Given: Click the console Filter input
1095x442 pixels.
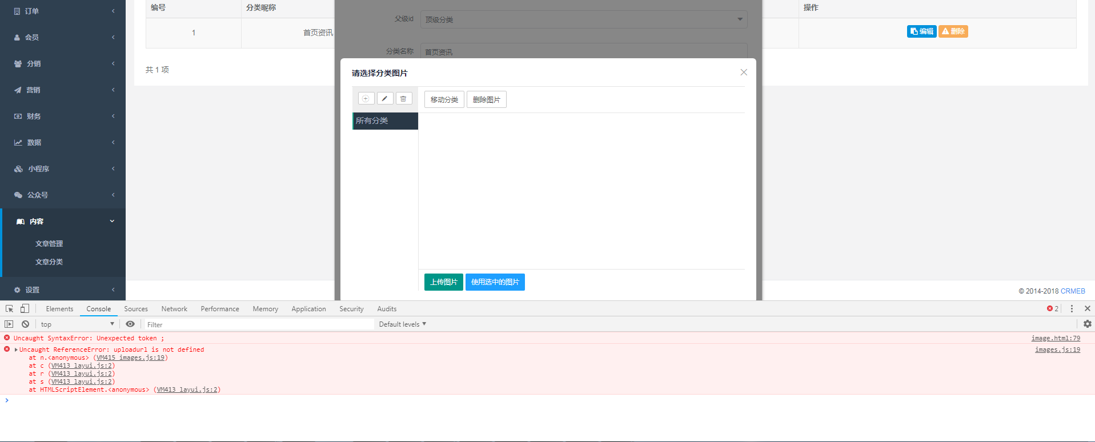Looking at the screenshot, I should click(x=258, y=324).
